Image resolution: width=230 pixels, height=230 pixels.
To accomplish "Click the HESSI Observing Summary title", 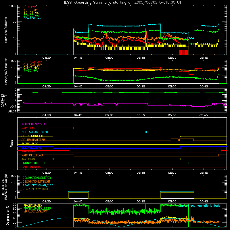I will coord(122,3).
